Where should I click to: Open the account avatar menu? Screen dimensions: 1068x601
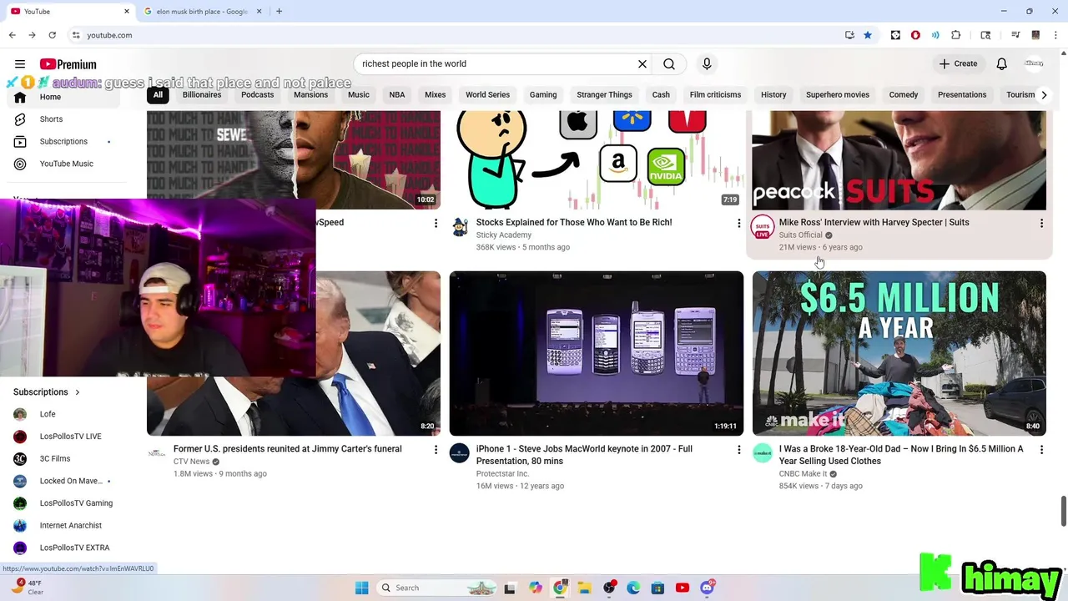[x=1034, y=63]
